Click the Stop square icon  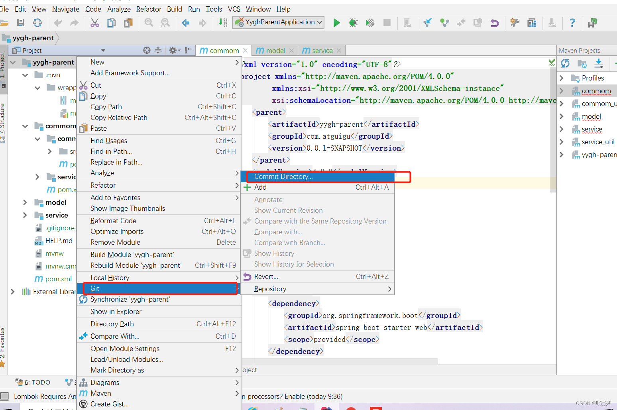click(x=387, y=23)
